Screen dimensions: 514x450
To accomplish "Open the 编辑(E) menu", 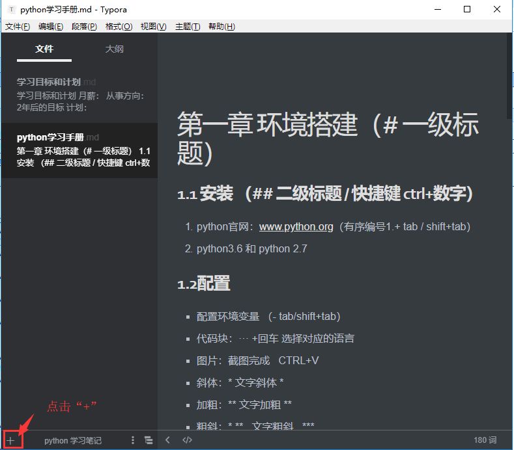I will pos(51,27).
